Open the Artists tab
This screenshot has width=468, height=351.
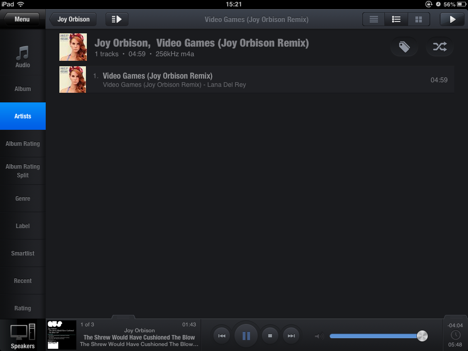pyautogui.click(x=23, y=116)
